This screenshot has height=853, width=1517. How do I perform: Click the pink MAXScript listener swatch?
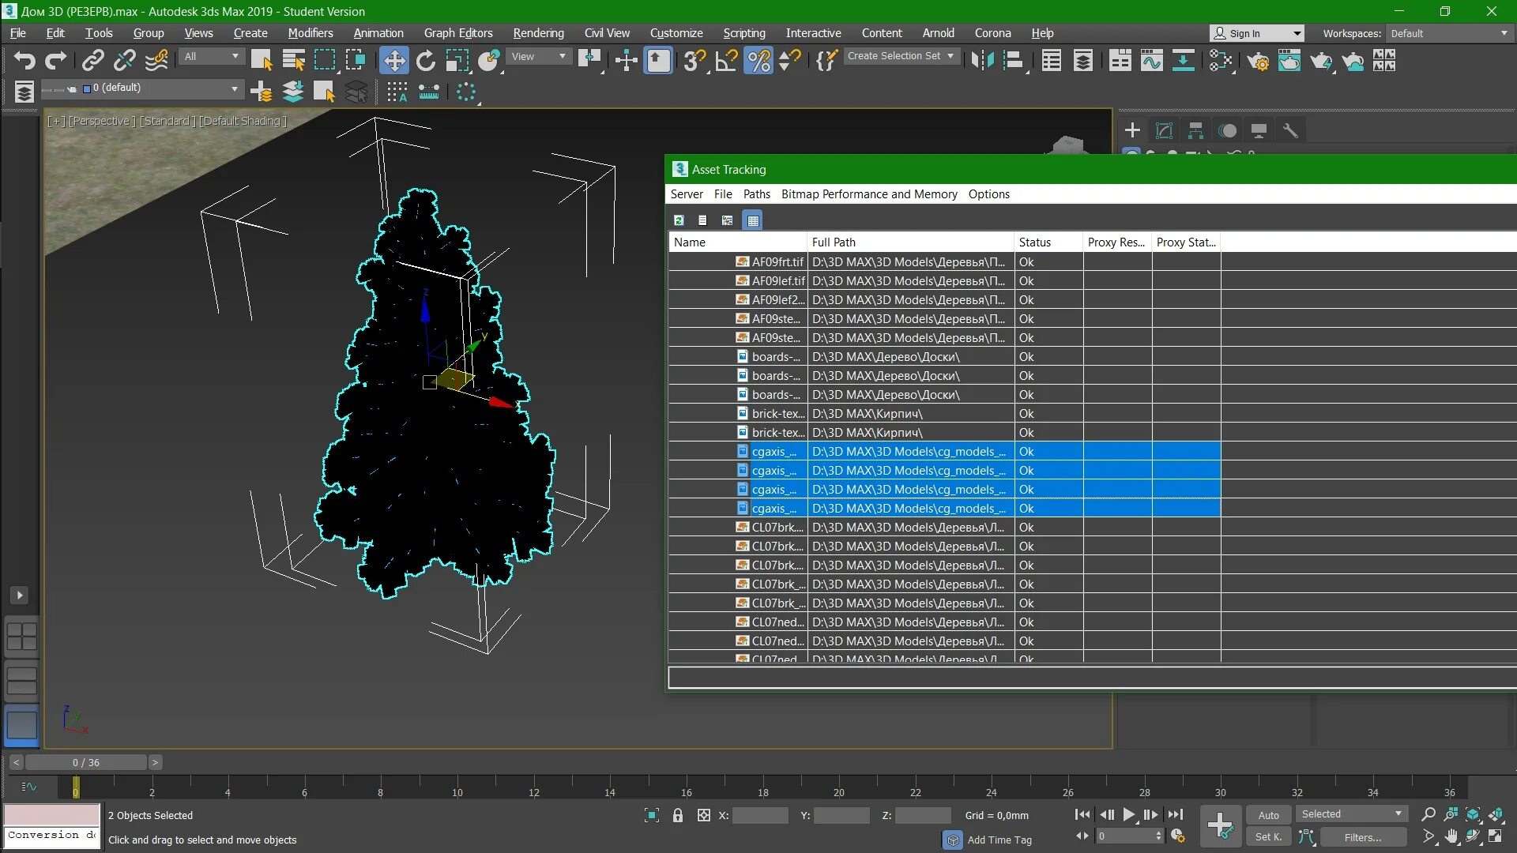point(52,814)
